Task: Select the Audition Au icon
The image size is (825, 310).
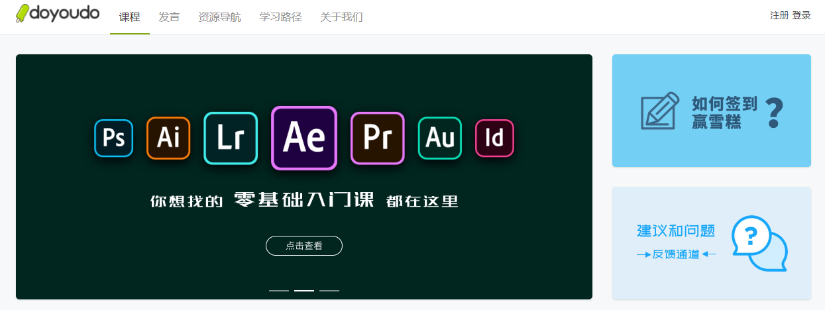Action: (440, 138)
